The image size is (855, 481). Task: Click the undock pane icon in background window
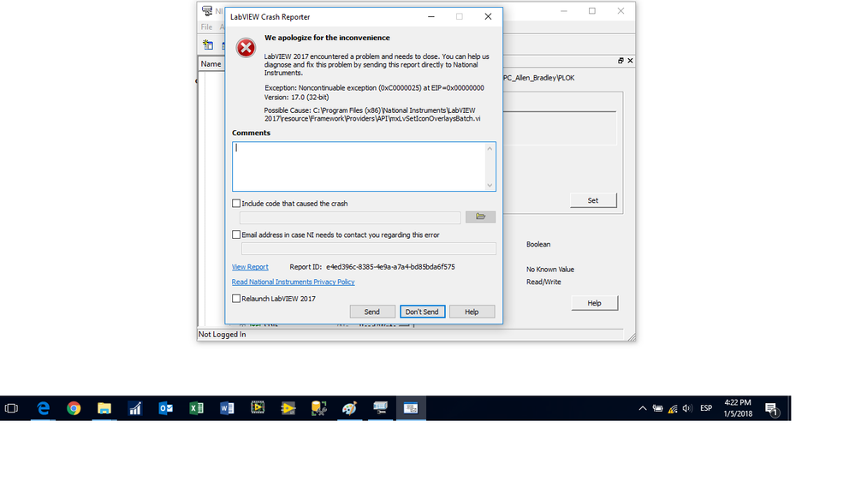pyautogui.click(x=620, y=61)
